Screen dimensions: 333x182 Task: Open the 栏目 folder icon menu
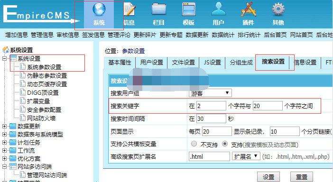tap(158, 14)
